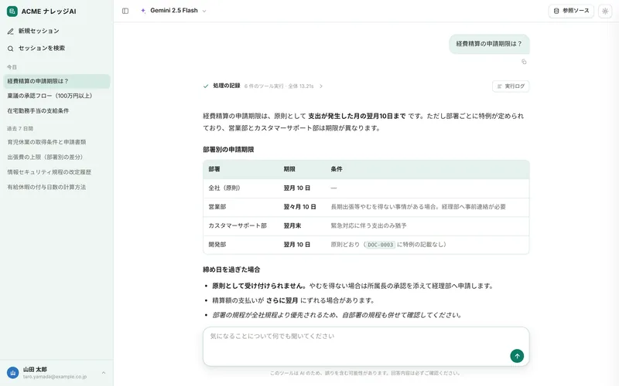Click the user message bubble 経費精算の申請期限は？
Viewport: 619px width, 386px height.
489,44
